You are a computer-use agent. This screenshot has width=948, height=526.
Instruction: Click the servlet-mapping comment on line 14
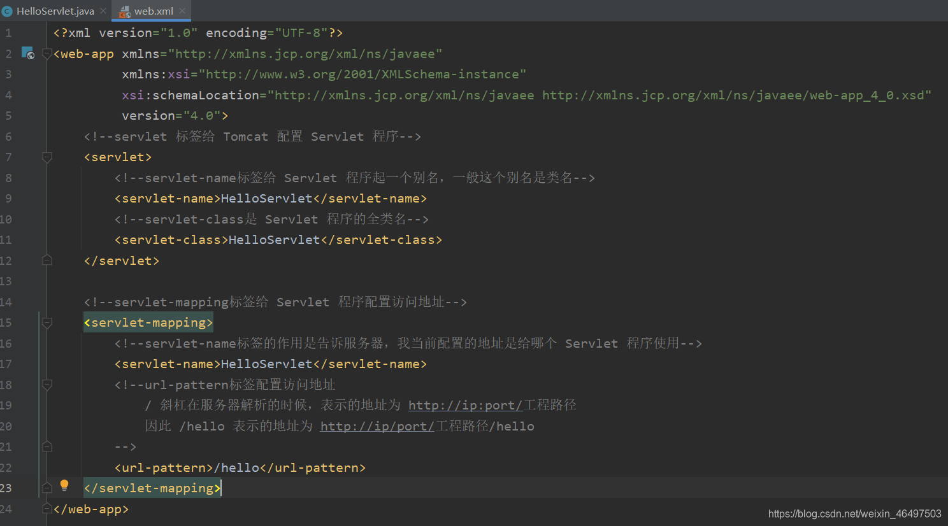275,302
